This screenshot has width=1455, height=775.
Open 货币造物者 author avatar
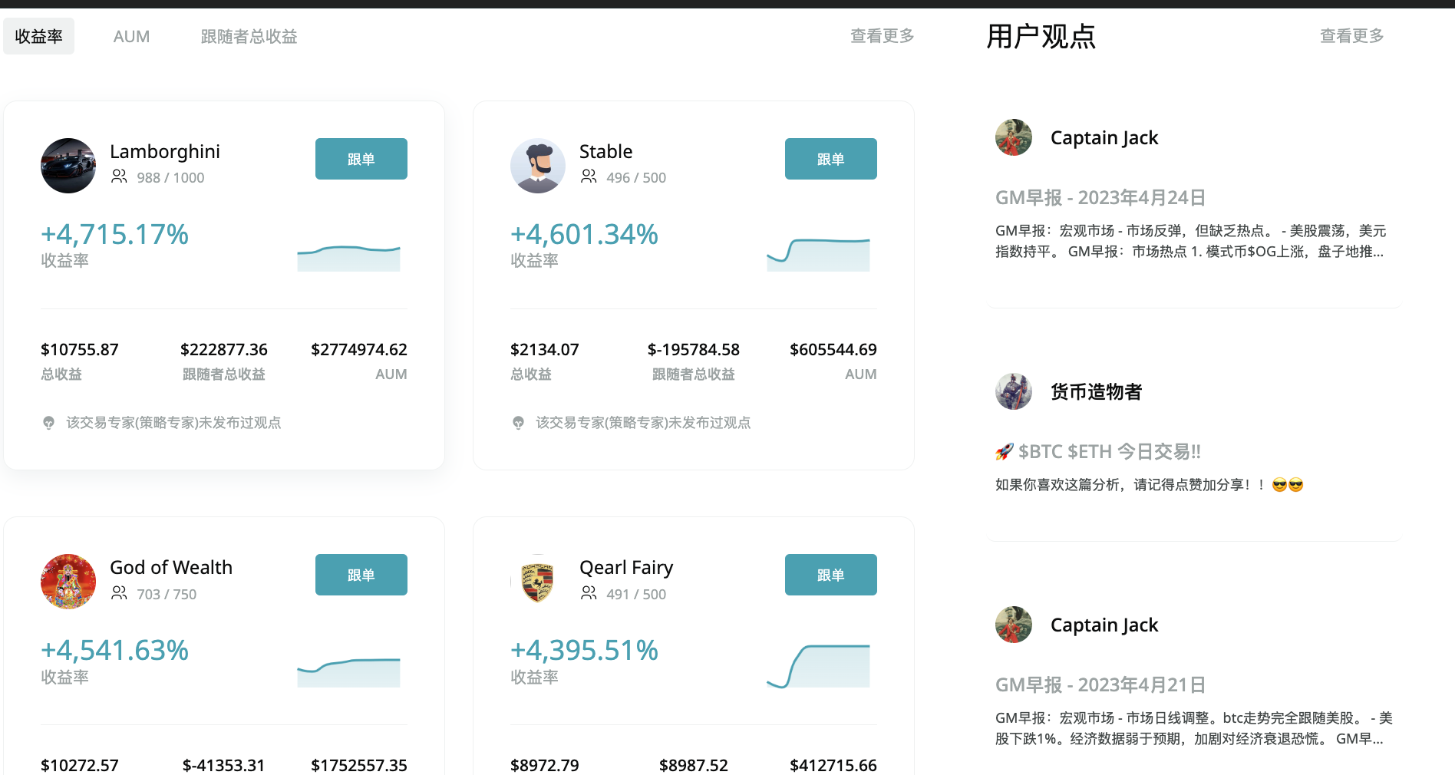(x=1014, y=391)
